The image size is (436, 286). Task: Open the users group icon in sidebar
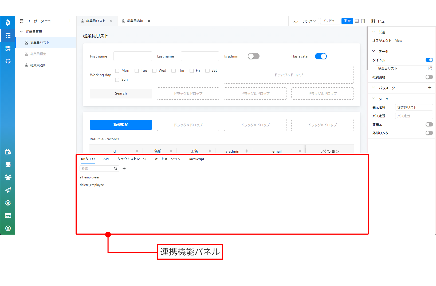[8, 177]
